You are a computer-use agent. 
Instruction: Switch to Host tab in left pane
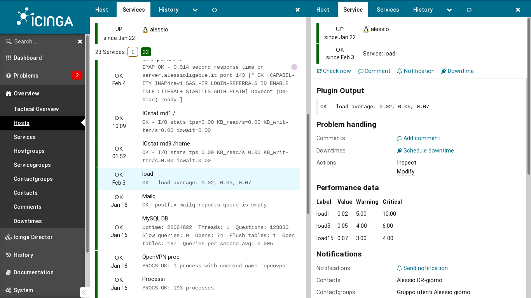pos(102,10)
